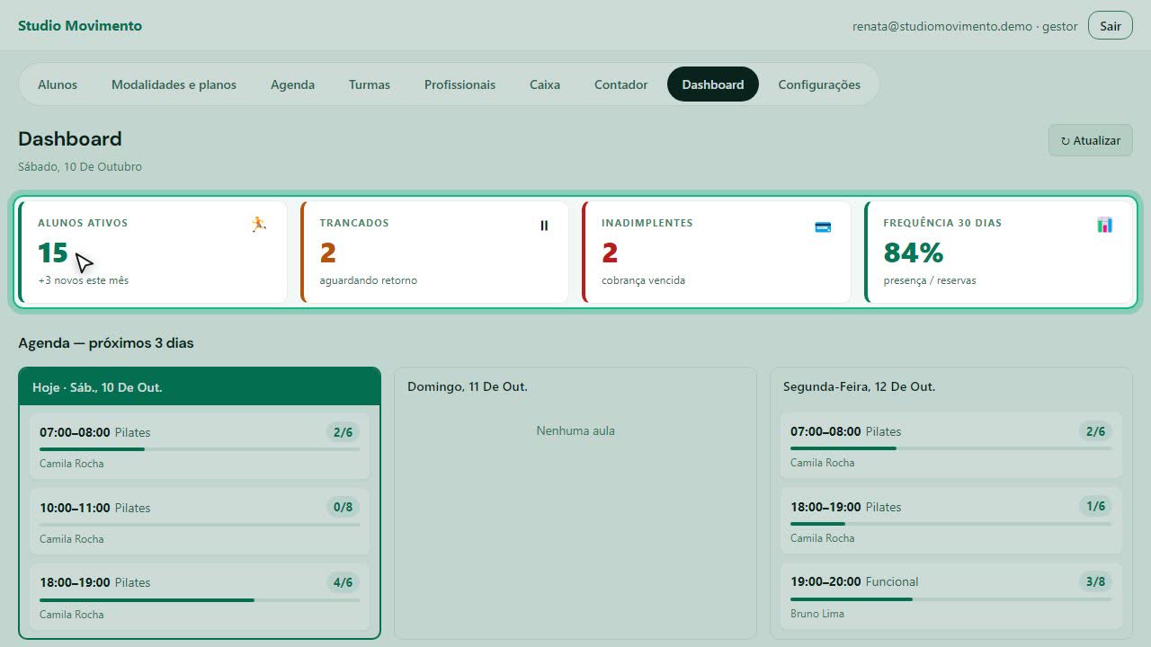Open the Configurações tab
The height and width of the screenshot is (647, 1151).
click(x=819, y=84)
